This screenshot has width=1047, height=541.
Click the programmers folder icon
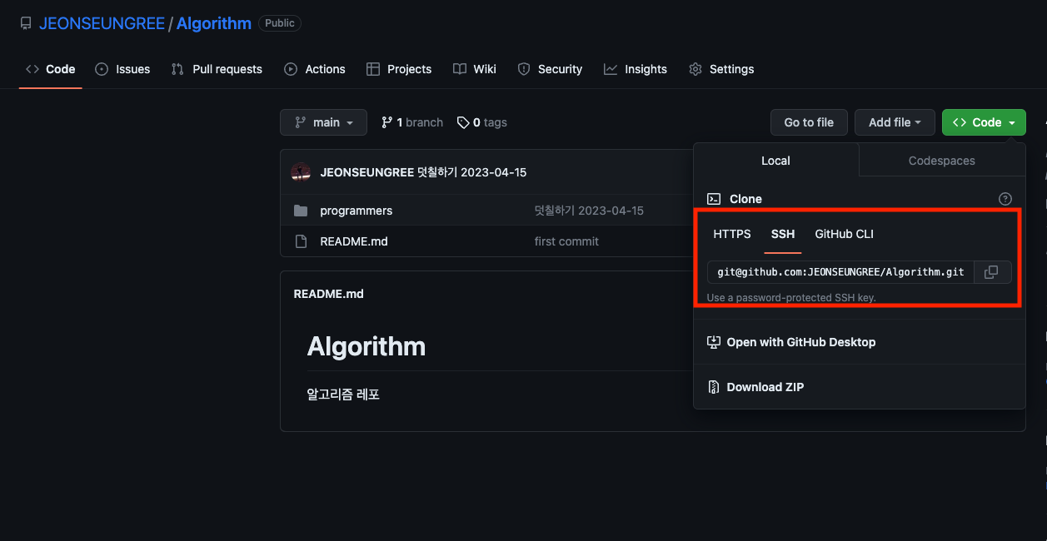301,211
